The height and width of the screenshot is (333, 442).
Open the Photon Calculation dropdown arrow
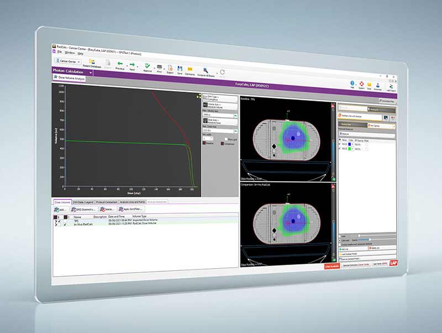click(91, 73)
